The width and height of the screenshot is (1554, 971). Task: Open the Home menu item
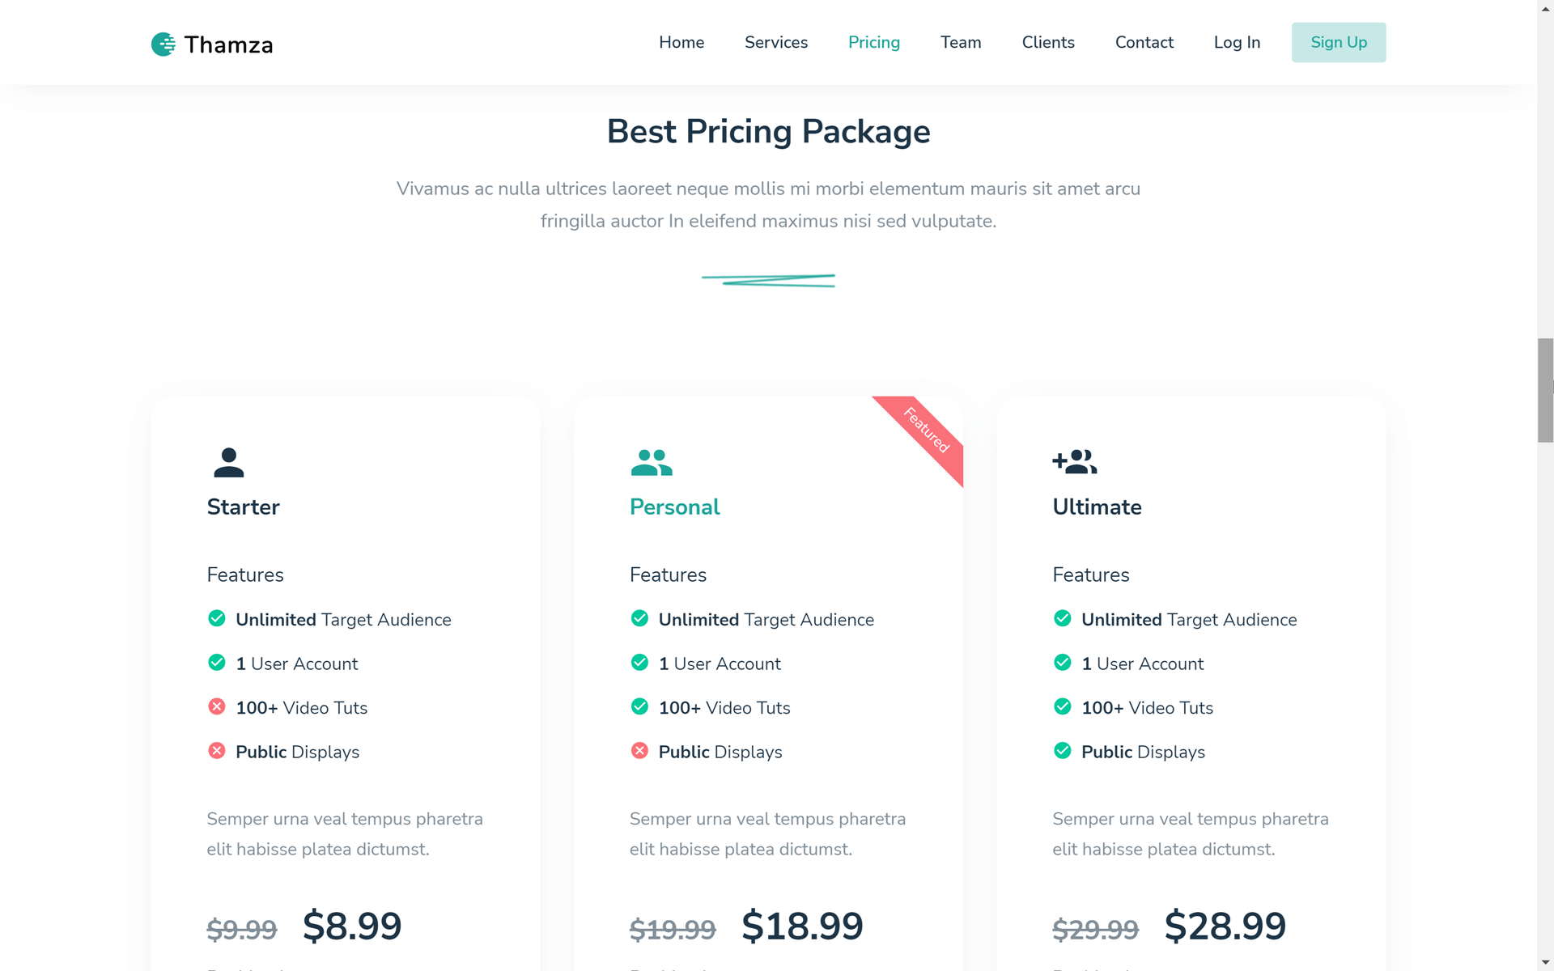pyautogui.click(x=681, y=42)
